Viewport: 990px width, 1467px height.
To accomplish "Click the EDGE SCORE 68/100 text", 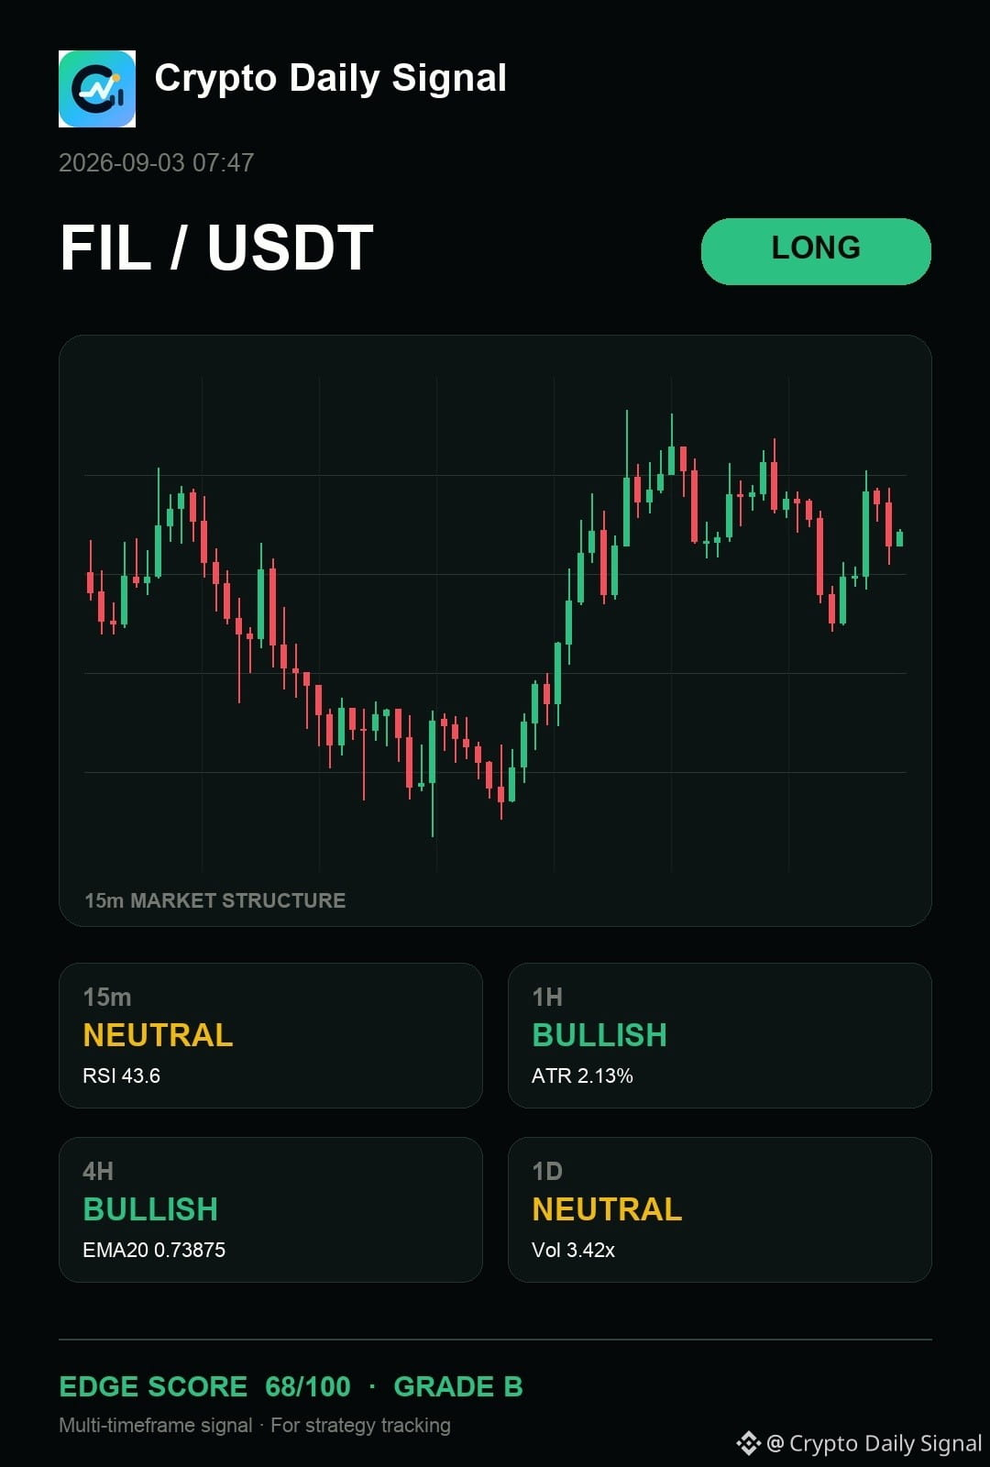I will tap(204, 1386).
